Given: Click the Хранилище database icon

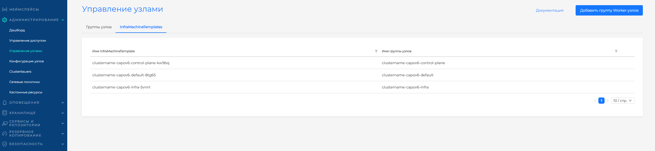Looking at the screenshot, I should pos(4,113).
